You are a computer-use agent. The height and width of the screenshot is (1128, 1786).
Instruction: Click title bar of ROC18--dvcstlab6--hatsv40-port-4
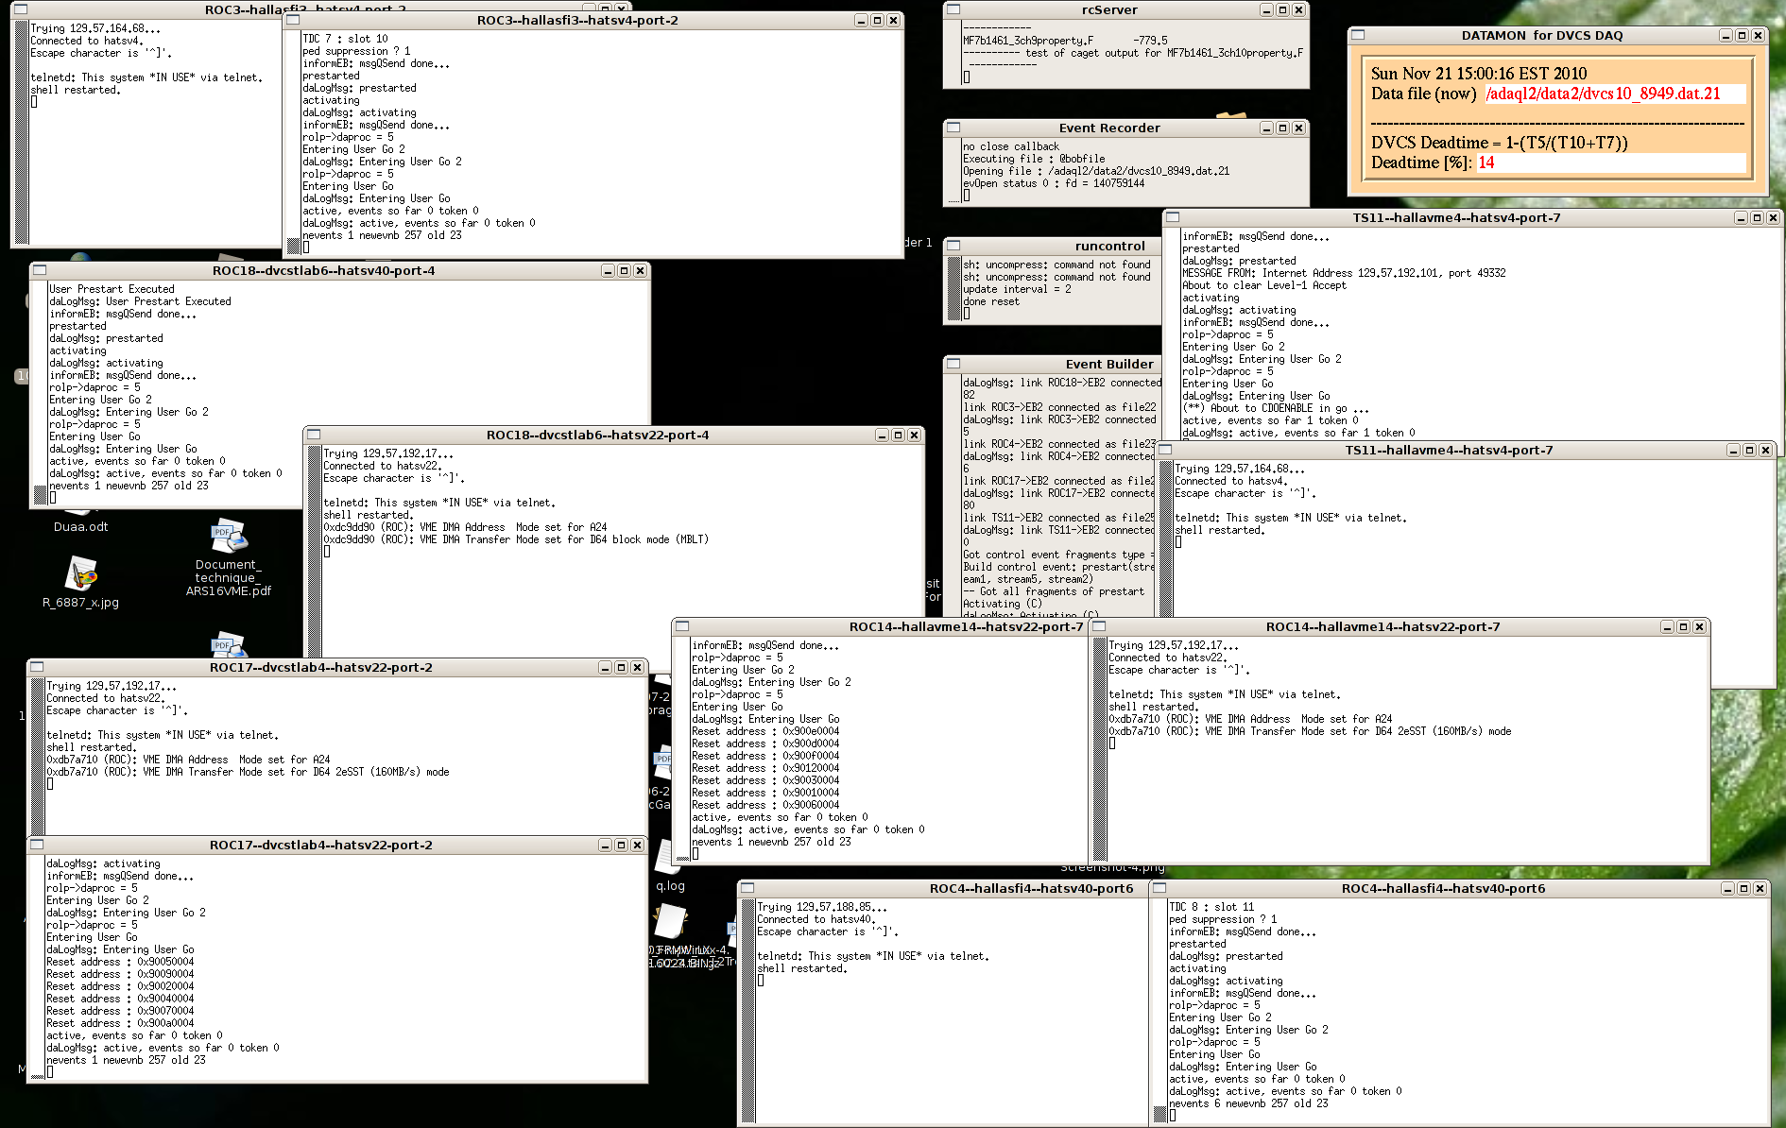click(323, 270)
